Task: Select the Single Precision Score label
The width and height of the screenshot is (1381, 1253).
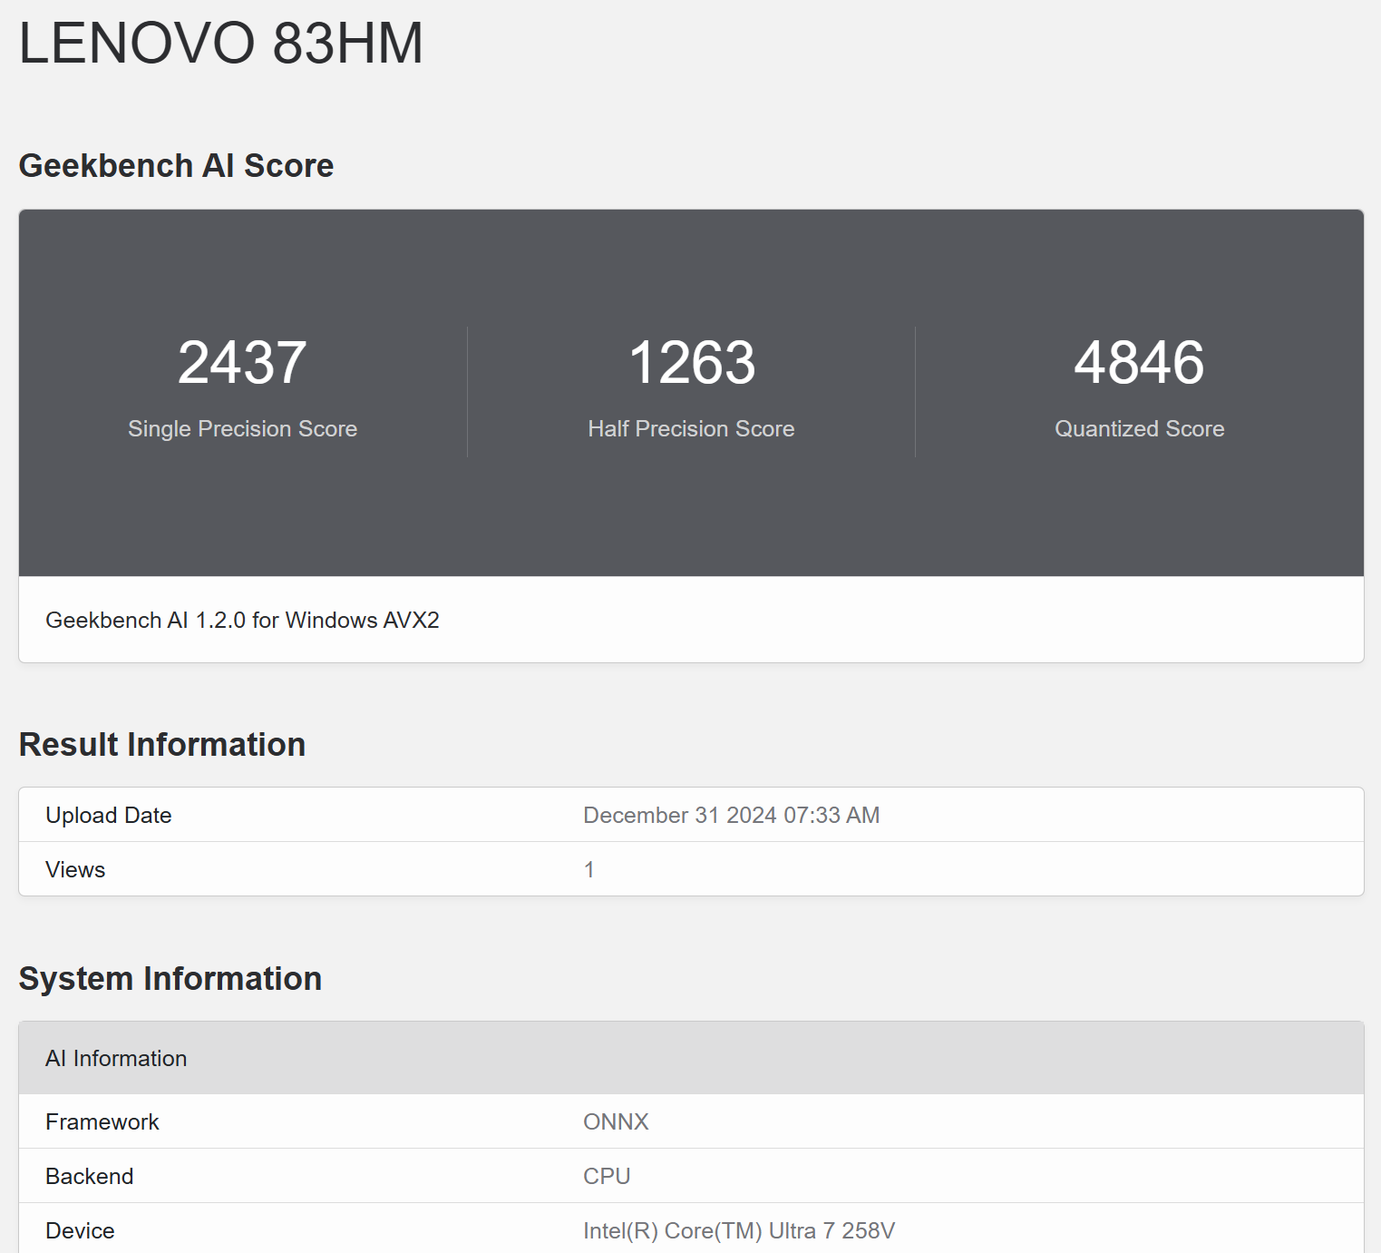Action: 241,428
